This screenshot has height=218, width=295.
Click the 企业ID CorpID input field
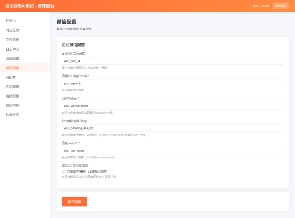coord(173,61)
